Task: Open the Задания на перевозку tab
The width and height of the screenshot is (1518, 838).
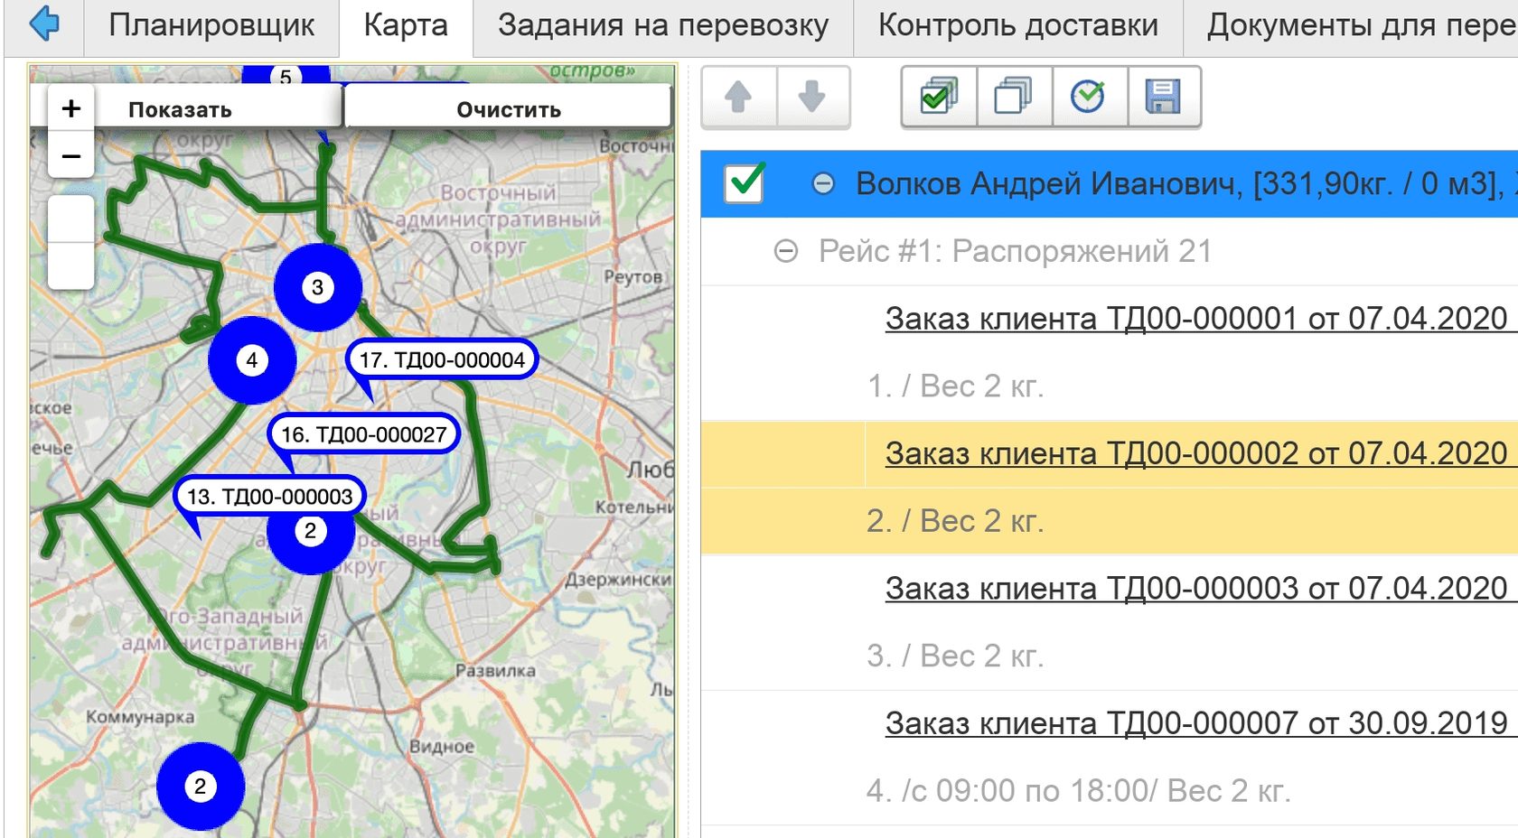Action: pos(663,25)
